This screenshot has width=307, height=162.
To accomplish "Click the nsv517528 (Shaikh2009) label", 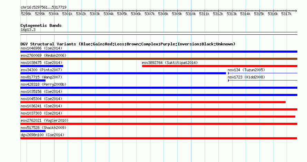I will [x=43, y=128].
